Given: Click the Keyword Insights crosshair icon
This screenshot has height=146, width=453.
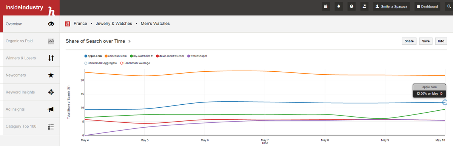Looking at the screenshot, I should [52, 92].
